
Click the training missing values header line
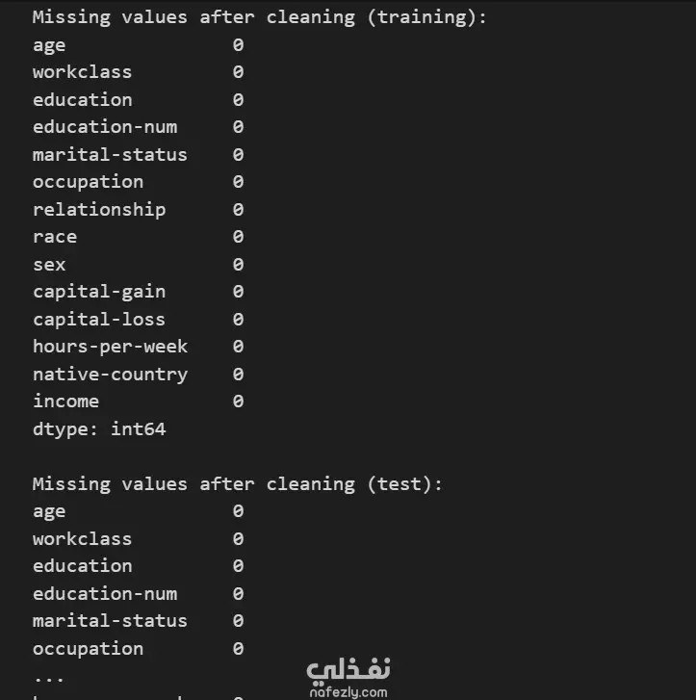tap(260, 17)
